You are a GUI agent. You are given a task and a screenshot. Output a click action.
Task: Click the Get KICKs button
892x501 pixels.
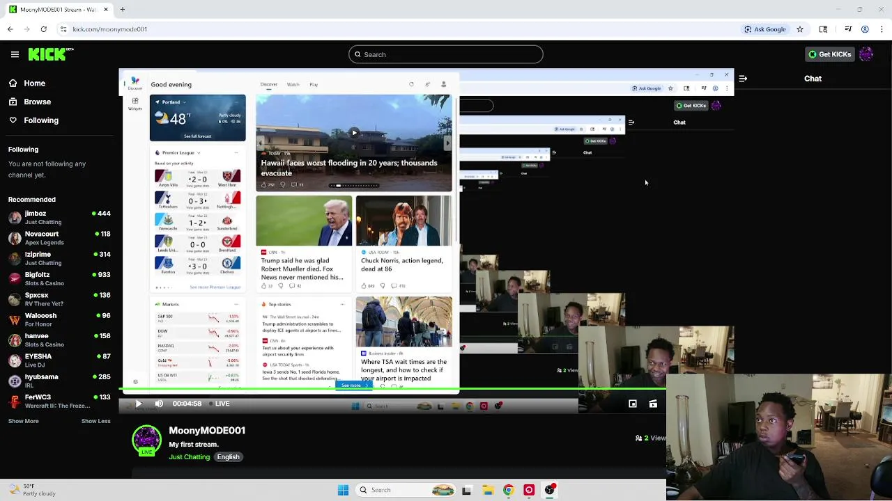point(829,54)
